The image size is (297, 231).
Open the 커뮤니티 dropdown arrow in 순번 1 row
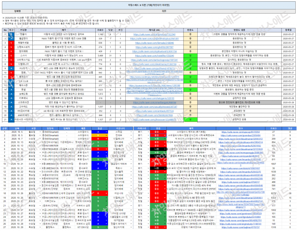(x=131, y=132)
